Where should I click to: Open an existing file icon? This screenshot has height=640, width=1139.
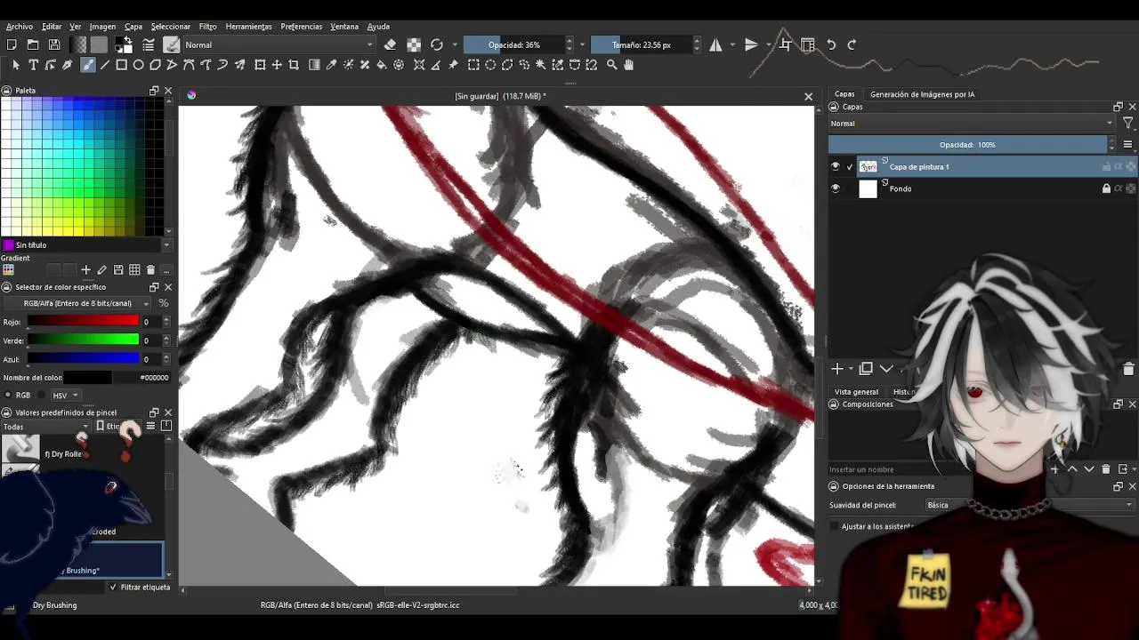click(x=33, y=44)
